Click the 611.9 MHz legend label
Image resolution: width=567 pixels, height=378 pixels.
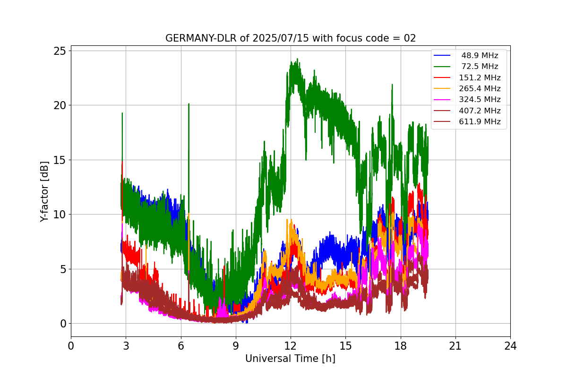[x=480, y=122]
